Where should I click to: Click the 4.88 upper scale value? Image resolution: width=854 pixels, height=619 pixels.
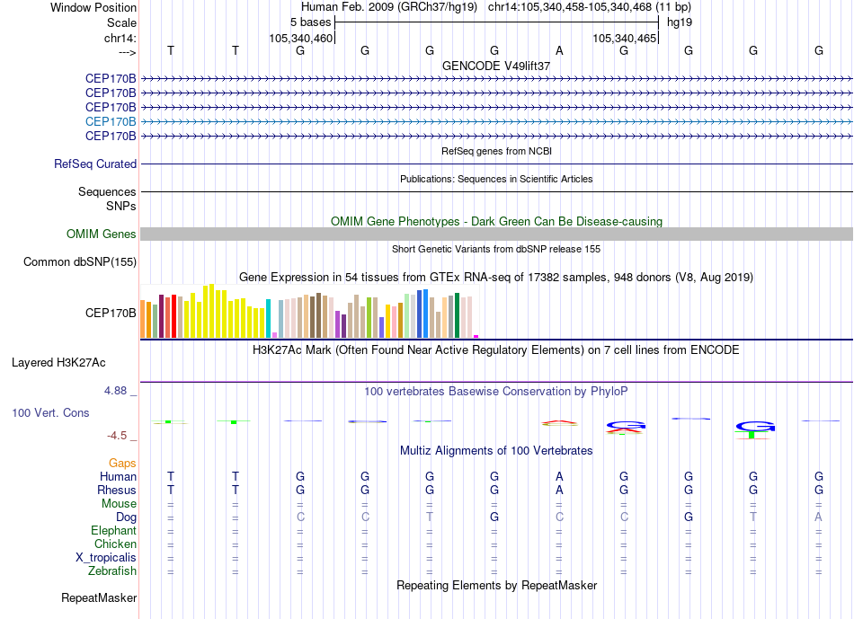[x=115, y=391]
